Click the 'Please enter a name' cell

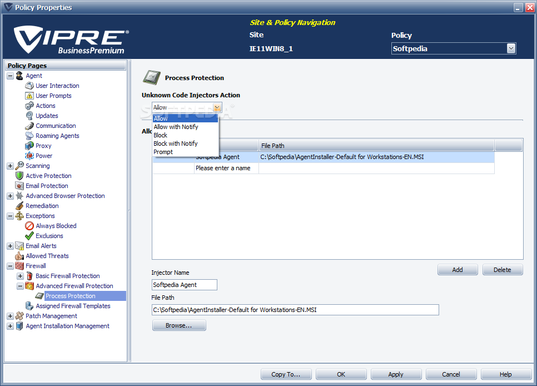tap(226, 168)
